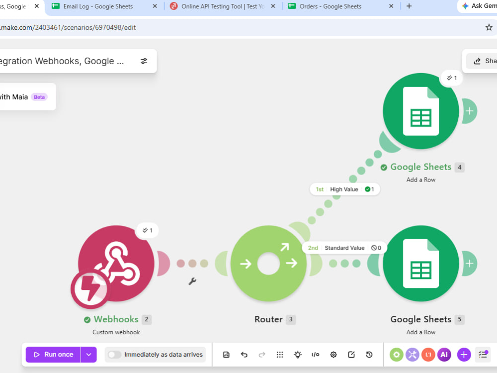Save the scenario with disk icon
Viewport: 497px width, 373px height.
coord(226,355)
